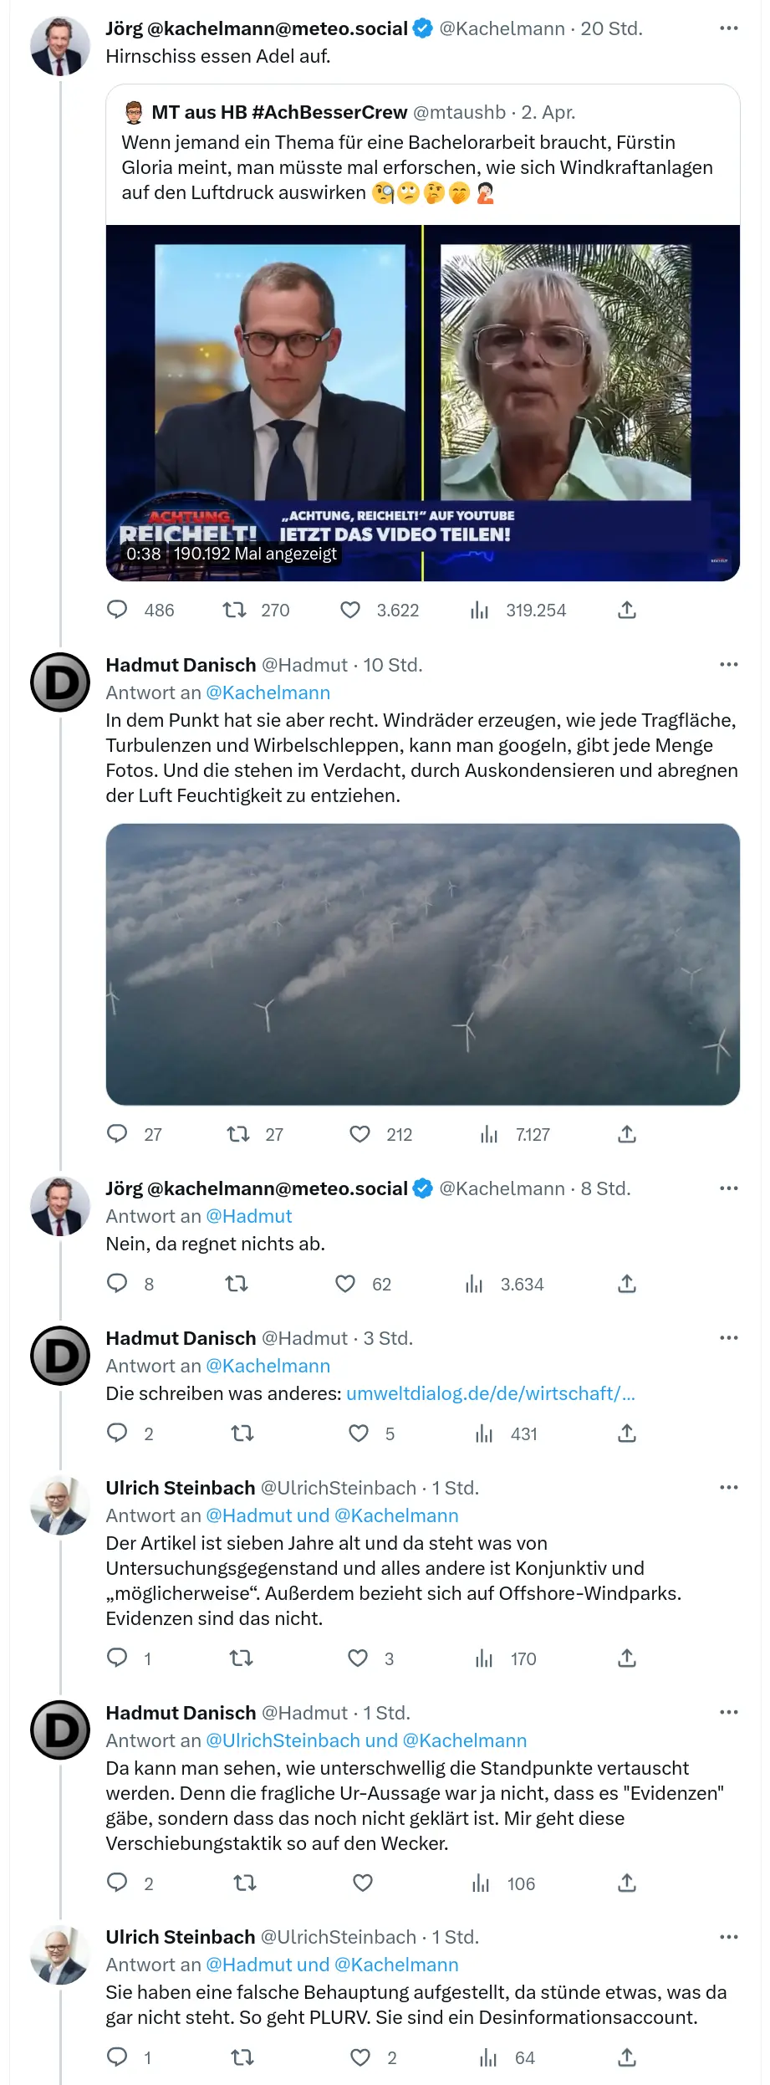This screenshot has height=2085, width=770.
Task: Click the @Kachelmann mention under Hadmut's 10 Std. reply
Action: click(x=268, y=692)
